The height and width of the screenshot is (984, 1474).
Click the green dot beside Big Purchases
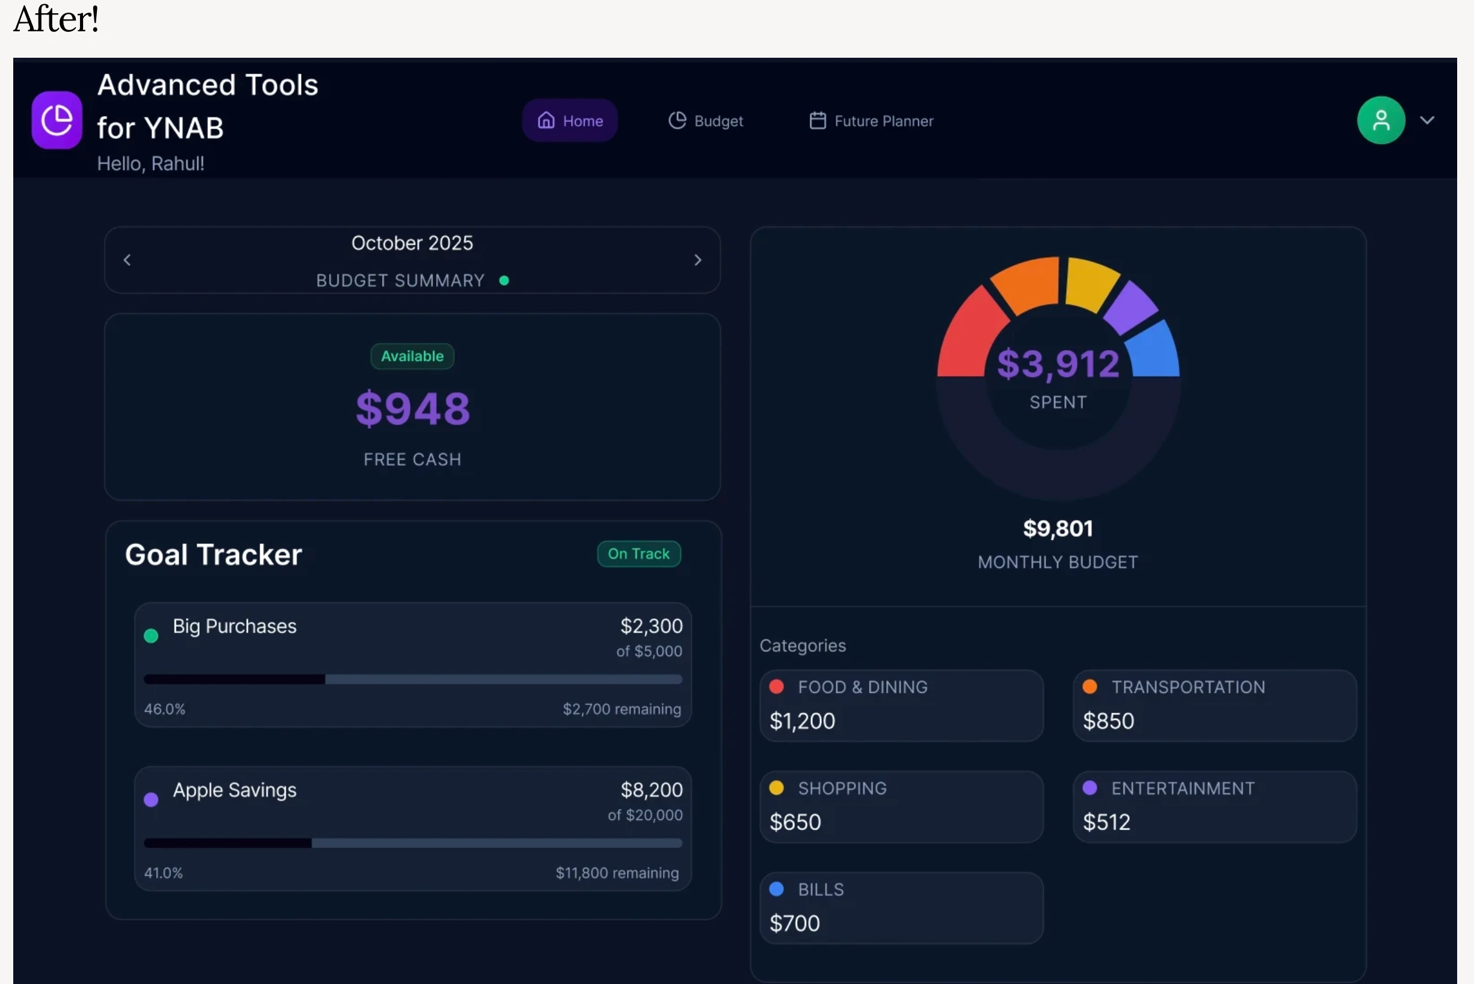[150, 636]
